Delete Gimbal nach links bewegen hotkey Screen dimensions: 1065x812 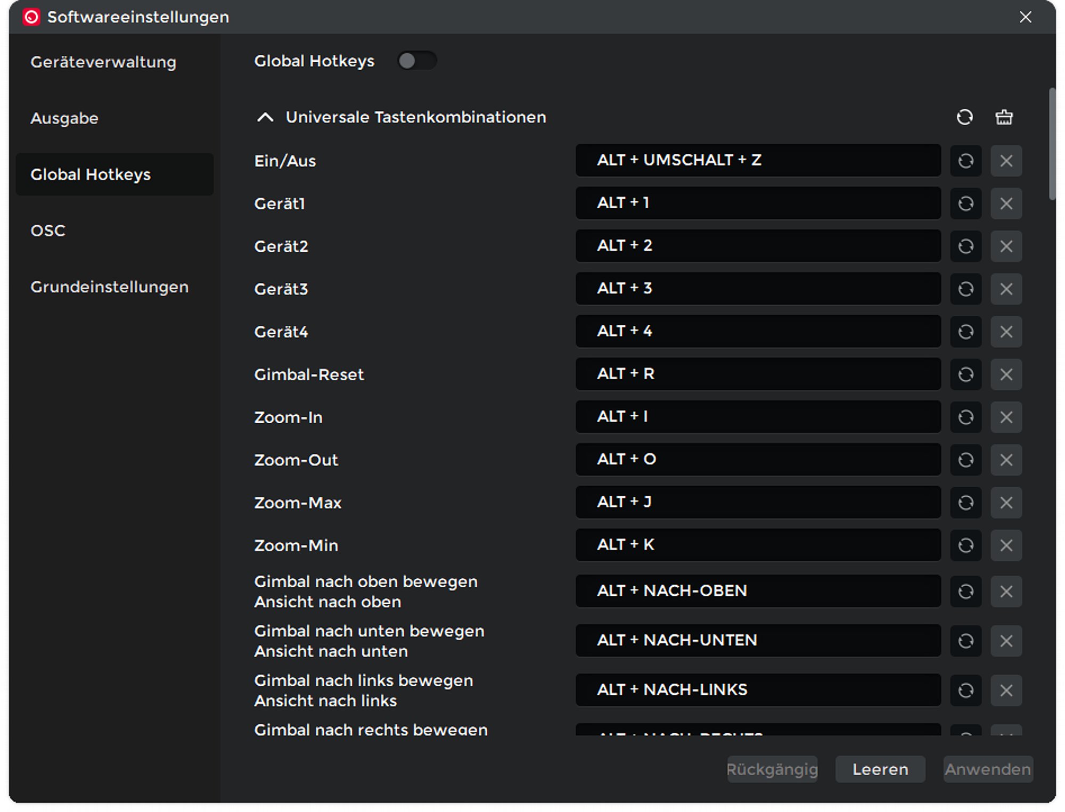click(x=1006, y=690)
